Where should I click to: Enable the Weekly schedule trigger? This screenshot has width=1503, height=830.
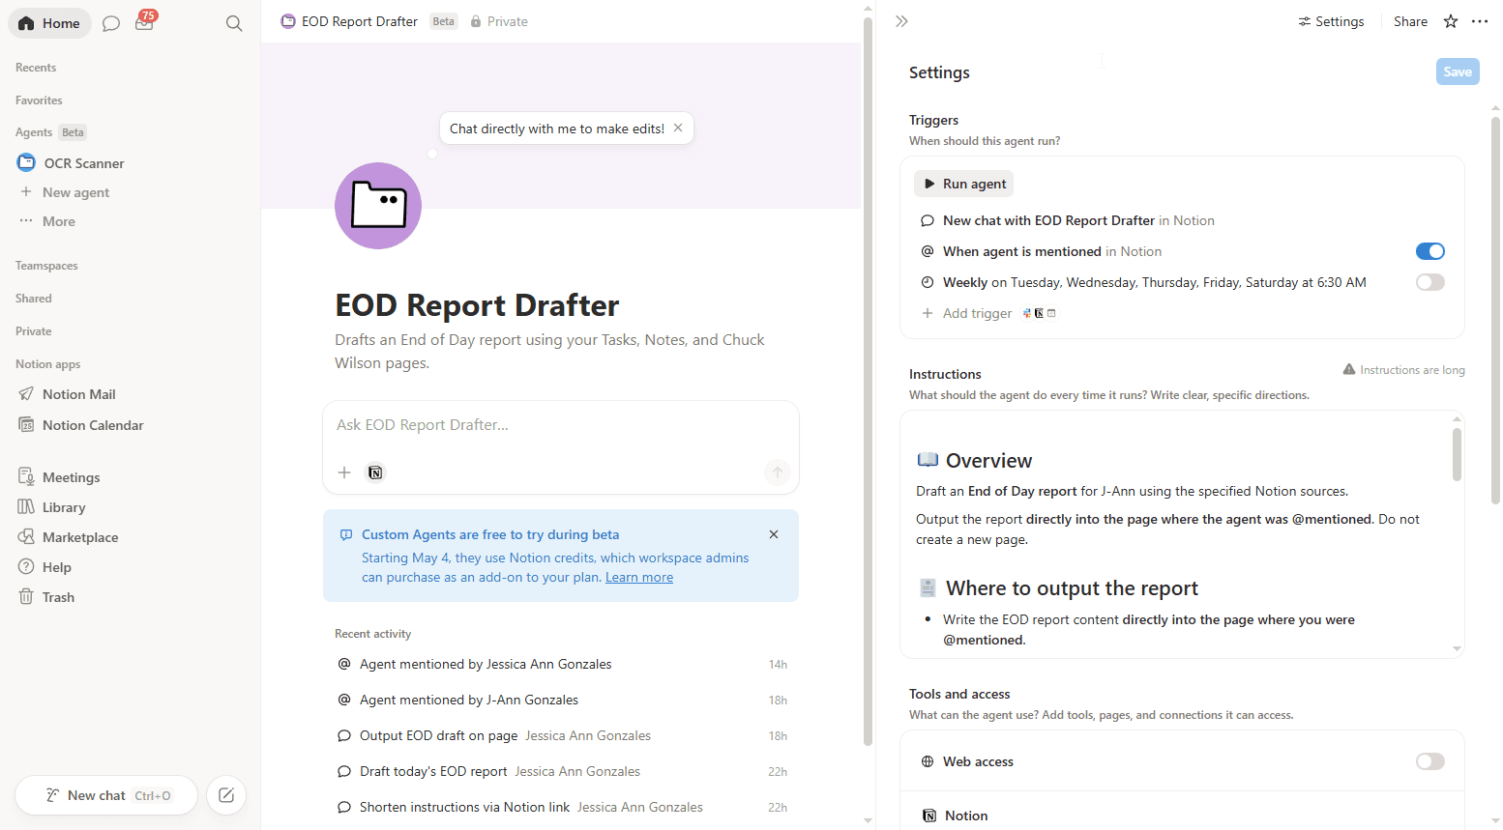1429,282
